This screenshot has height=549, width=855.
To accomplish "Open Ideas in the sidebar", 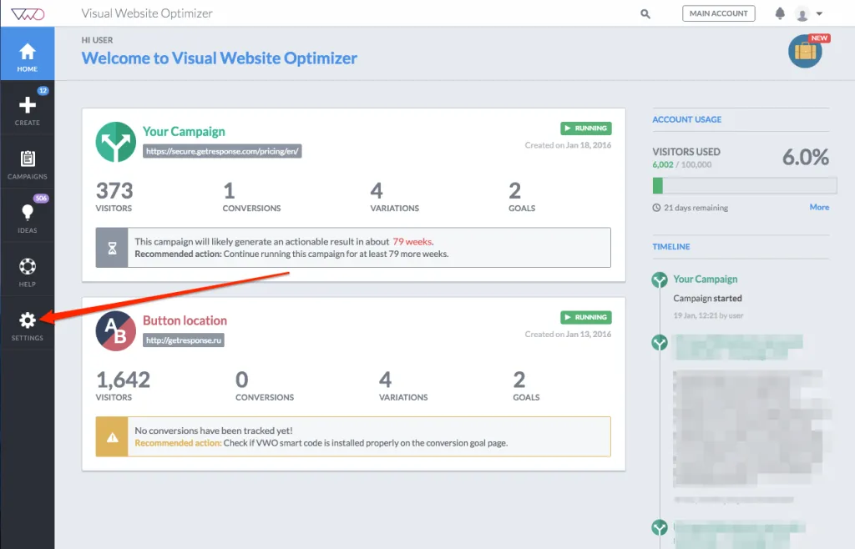I will tap(28, 215).
